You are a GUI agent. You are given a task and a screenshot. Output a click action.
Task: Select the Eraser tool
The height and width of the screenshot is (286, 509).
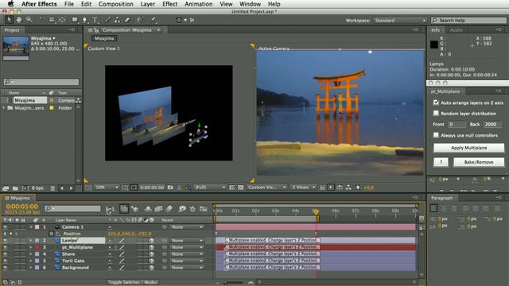pos(127,20)
